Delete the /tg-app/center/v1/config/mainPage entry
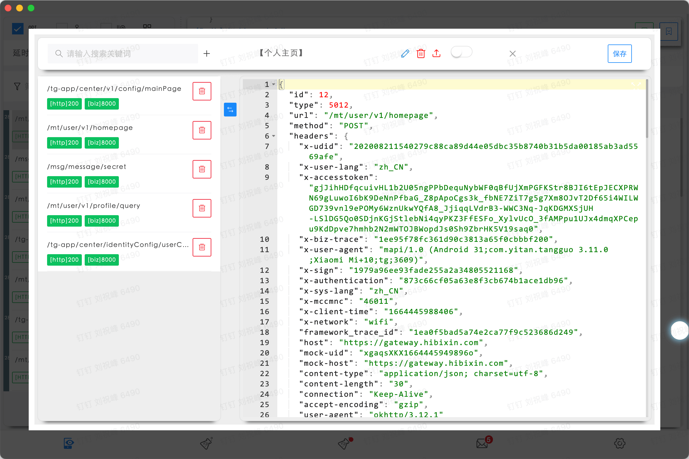689x459 pixels. pyautogui.click(x=202, y=91)
